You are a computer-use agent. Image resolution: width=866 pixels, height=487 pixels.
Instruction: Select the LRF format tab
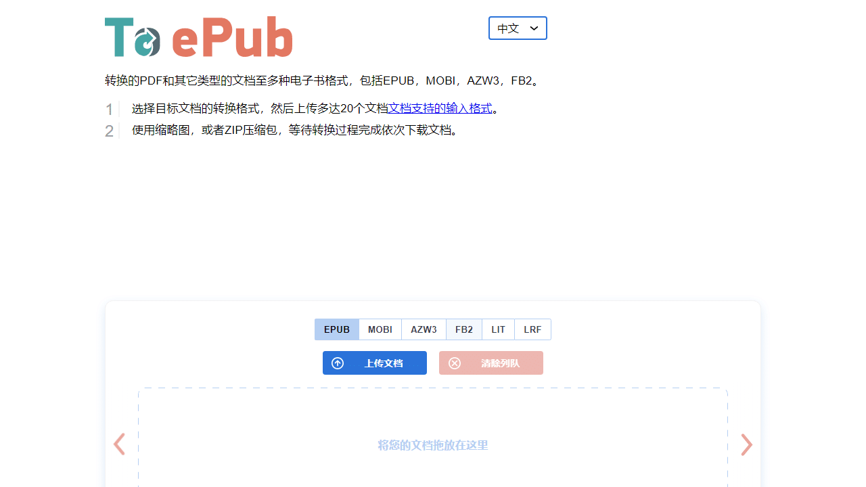(x=532, y=329)
